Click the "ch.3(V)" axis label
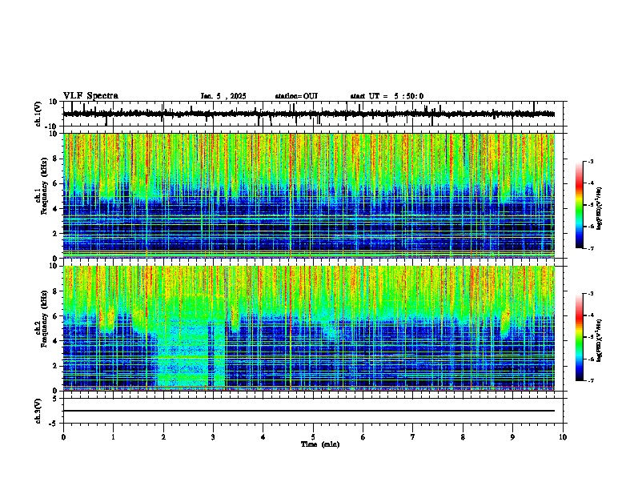The width and height of the screenshot is (634, 490). 38,411
